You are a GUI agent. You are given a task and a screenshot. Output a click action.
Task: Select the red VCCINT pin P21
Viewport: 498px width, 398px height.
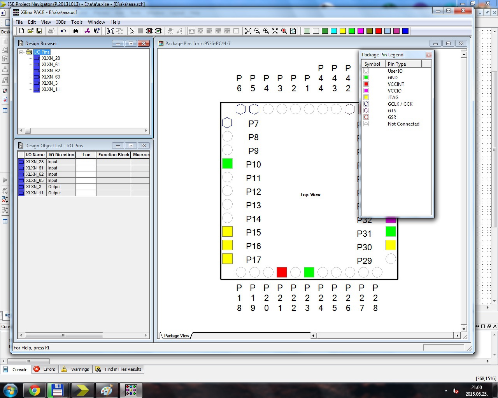(x=282, y=272)
